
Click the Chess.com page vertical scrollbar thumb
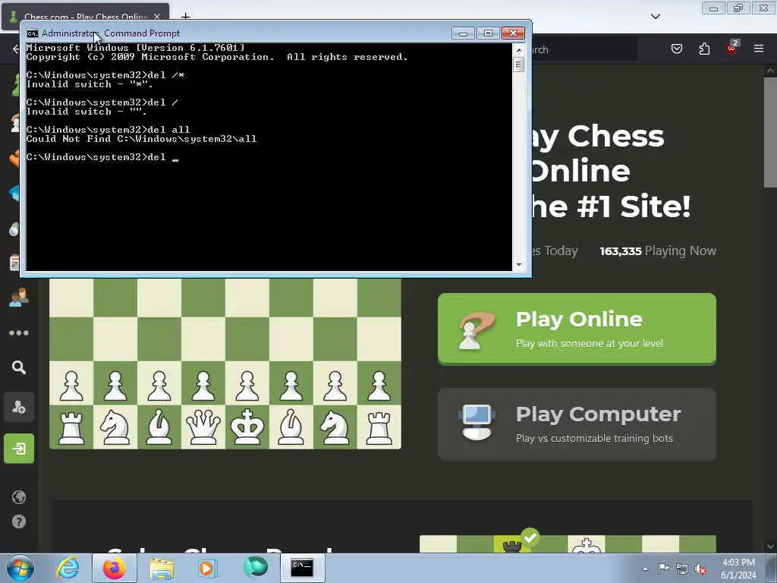[770, 132]
